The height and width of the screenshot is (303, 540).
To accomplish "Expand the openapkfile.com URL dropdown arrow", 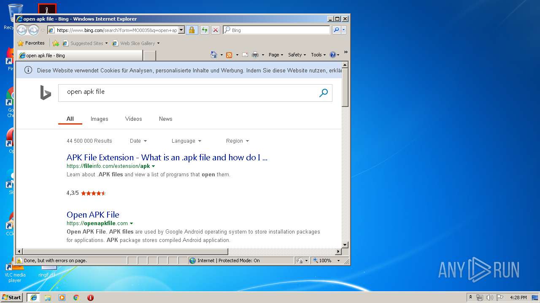I will pyautogui.click(x=131, y=223).
